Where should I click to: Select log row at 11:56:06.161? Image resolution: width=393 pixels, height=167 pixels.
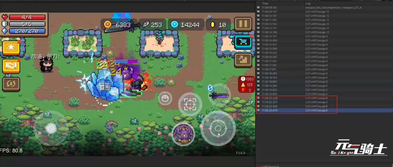[x=325, y=8]
